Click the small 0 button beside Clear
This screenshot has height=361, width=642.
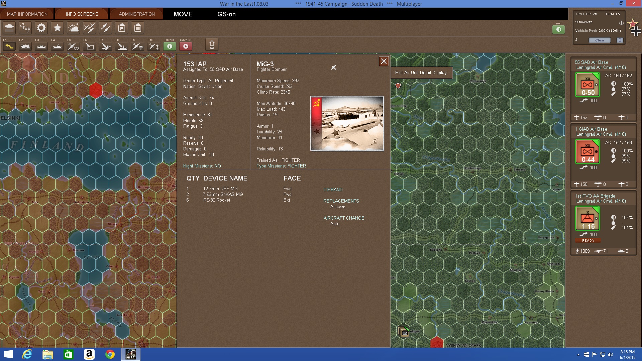coord(620,40)
